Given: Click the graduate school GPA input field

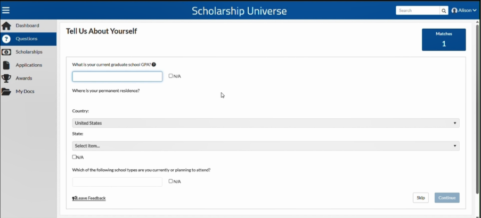Looking at the screenshot, I should pyautogui.click(x=117, y=76).
